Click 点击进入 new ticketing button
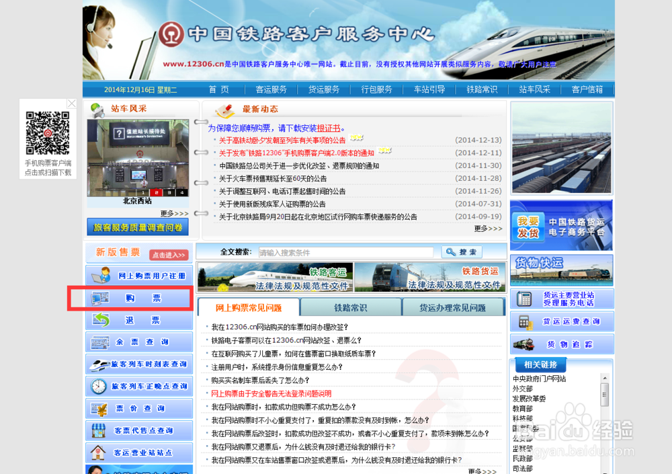The image size is (672, 474). point(169,255)
